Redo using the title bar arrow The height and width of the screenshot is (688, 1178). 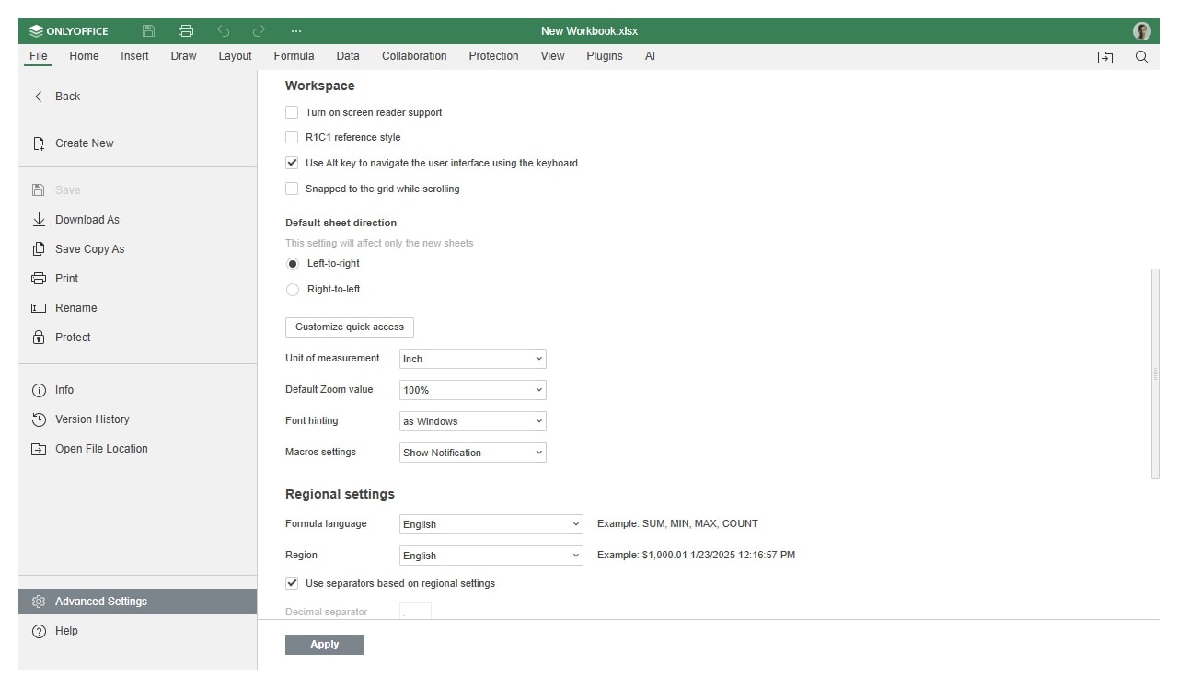[260, 30]
